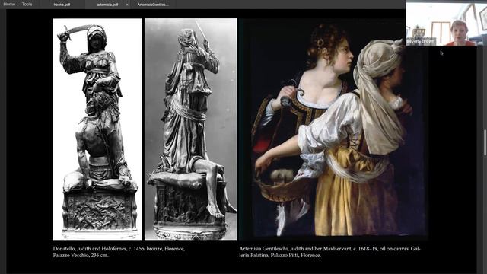Close the artemisia.pdf tab
The image size is (487, 274).
click(127, 5)
